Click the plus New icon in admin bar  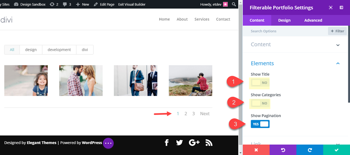coord(78,4)
